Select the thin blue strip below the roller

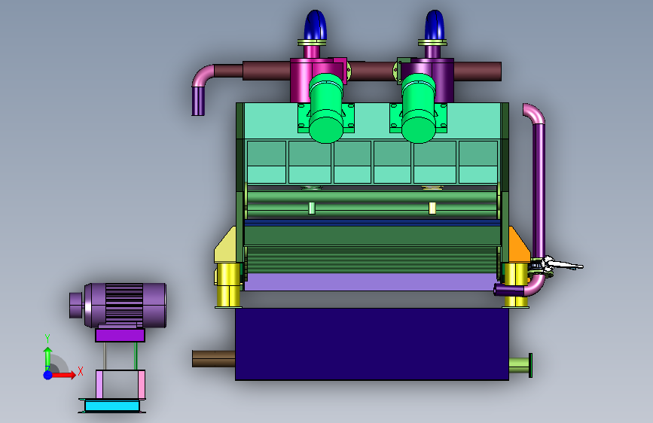(372, 223)
